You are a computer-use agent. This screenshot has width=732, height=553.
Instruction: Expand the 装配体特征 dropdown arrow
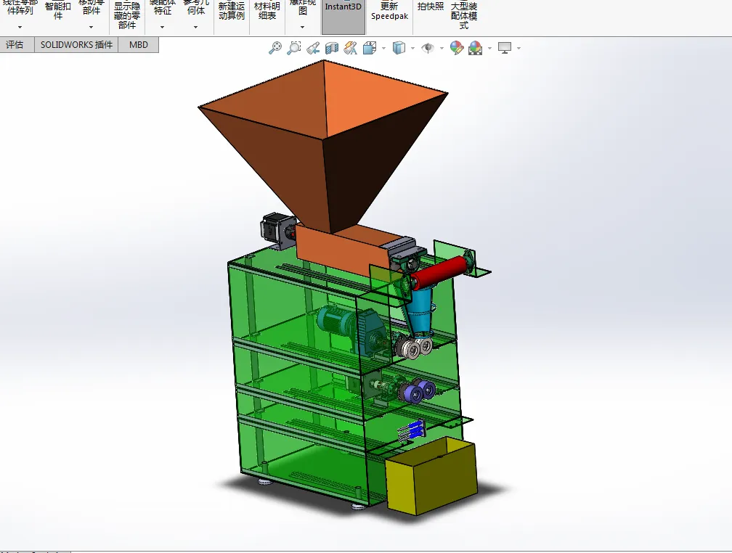pyautogui.click(x=162, y=27)
